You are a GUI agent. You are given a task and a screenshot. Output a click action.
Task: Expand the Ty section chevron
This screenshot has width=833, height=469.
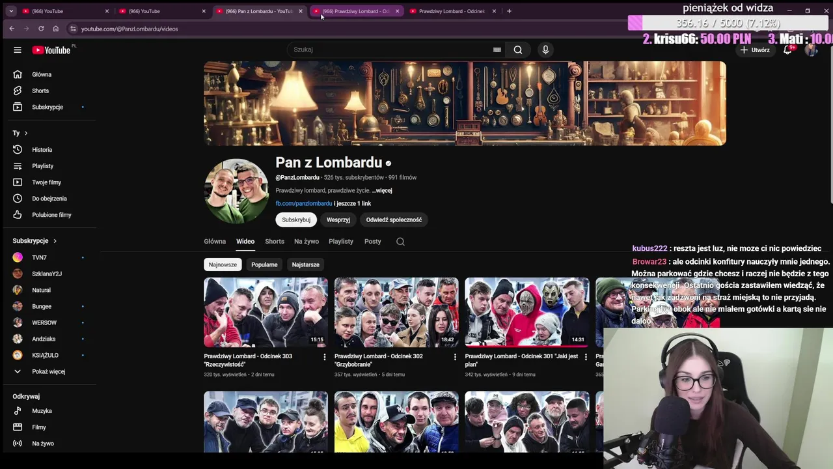25,133
